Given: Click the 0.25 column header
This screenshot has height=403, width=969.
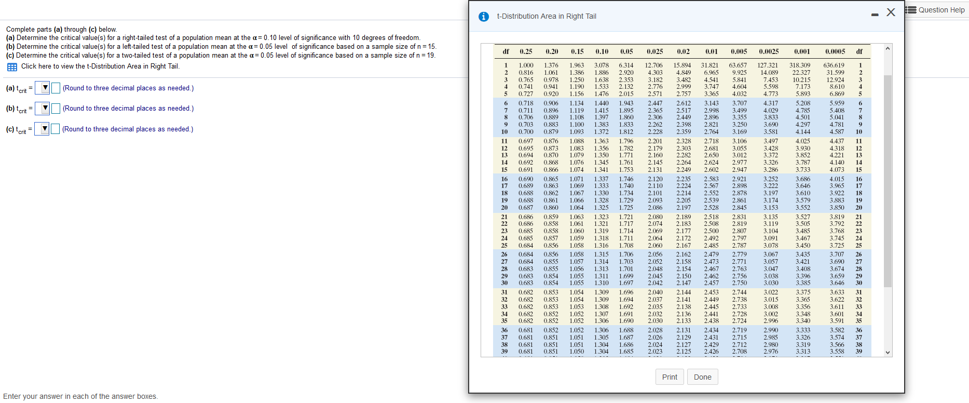Looking at the screenshot, I should click(526, 51).
